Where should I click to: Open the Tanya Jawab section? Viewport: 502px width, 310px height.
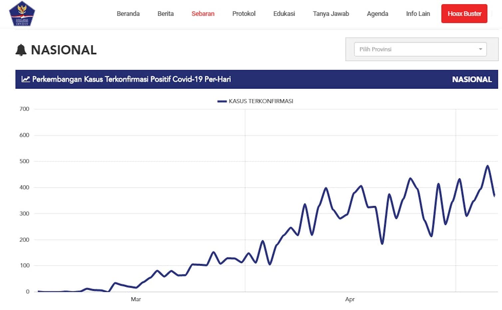pyautogui.click(x=331, y=14)
